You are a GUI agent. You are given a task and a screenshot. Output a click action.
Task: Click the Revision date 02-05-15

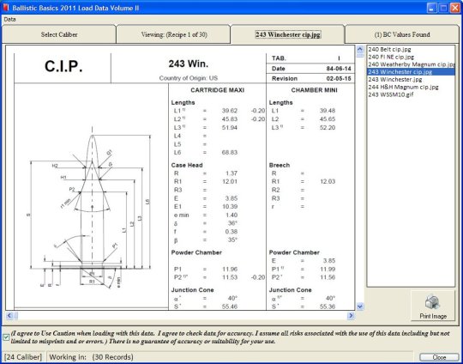pyautogui.click(x=339, y=79)
